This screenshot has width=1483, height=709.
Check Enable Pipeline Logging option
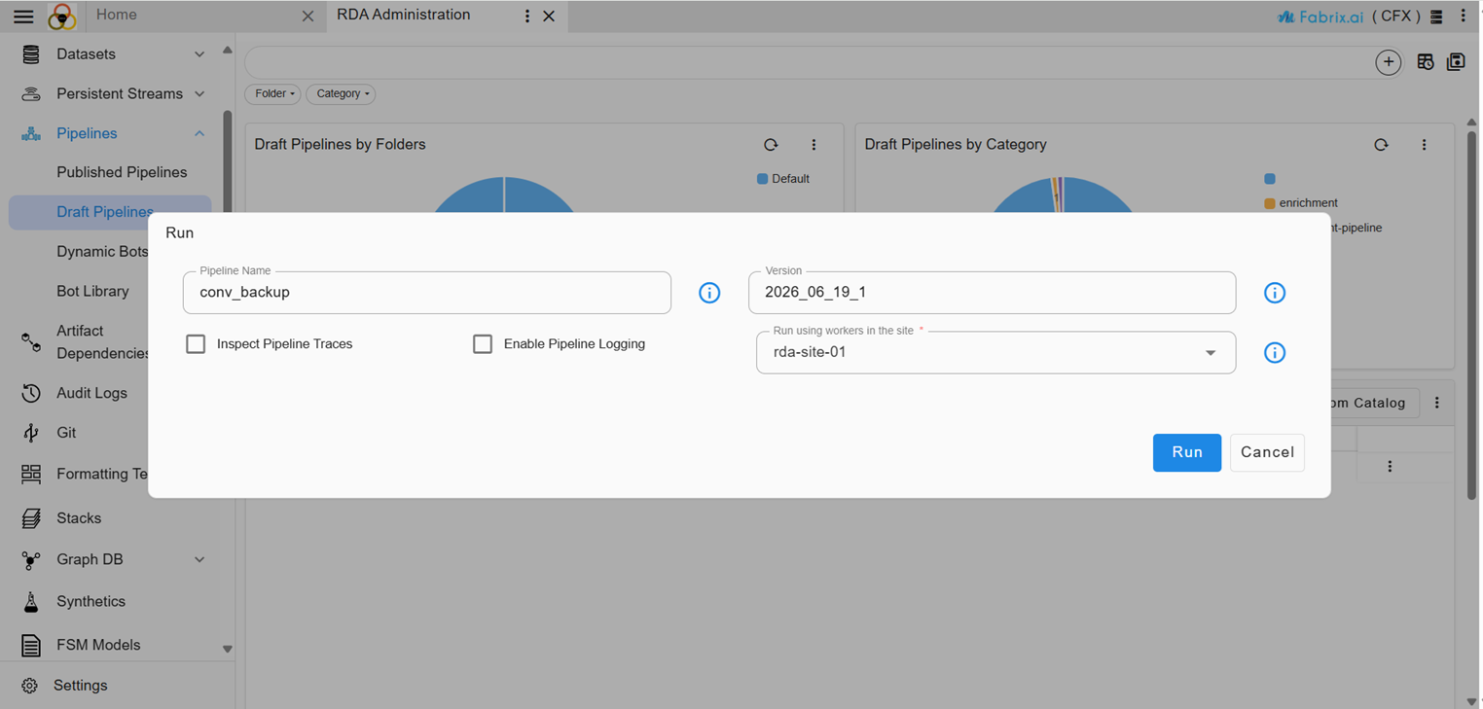click(x=483, y=344)
